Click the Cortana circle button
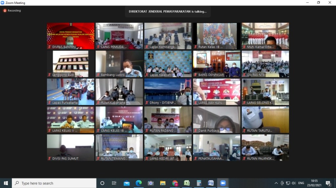 [102, 183]
